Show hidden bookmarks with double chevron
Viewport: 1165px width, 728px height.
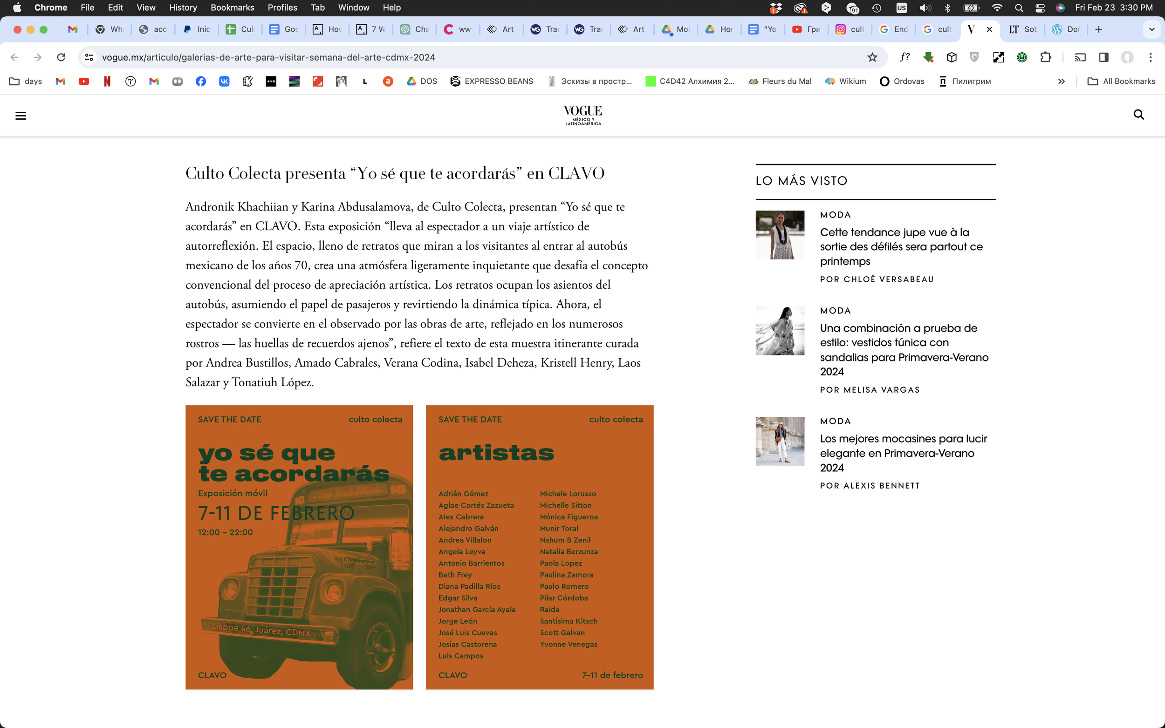pyautogui.click(x=1061, y=82)
